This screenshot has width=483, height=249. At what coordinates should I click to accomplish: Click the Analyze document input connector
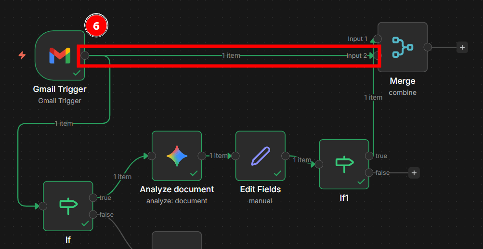(152, 156)
